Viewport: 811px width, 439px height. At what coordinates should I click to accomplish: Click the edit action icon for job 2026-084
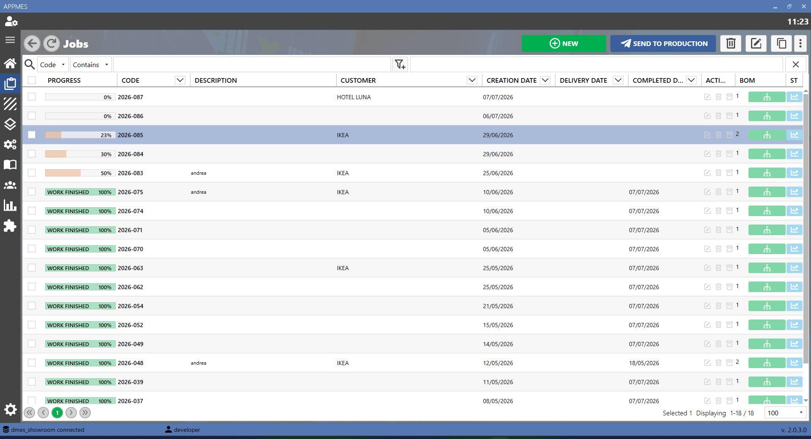(708, 154)
